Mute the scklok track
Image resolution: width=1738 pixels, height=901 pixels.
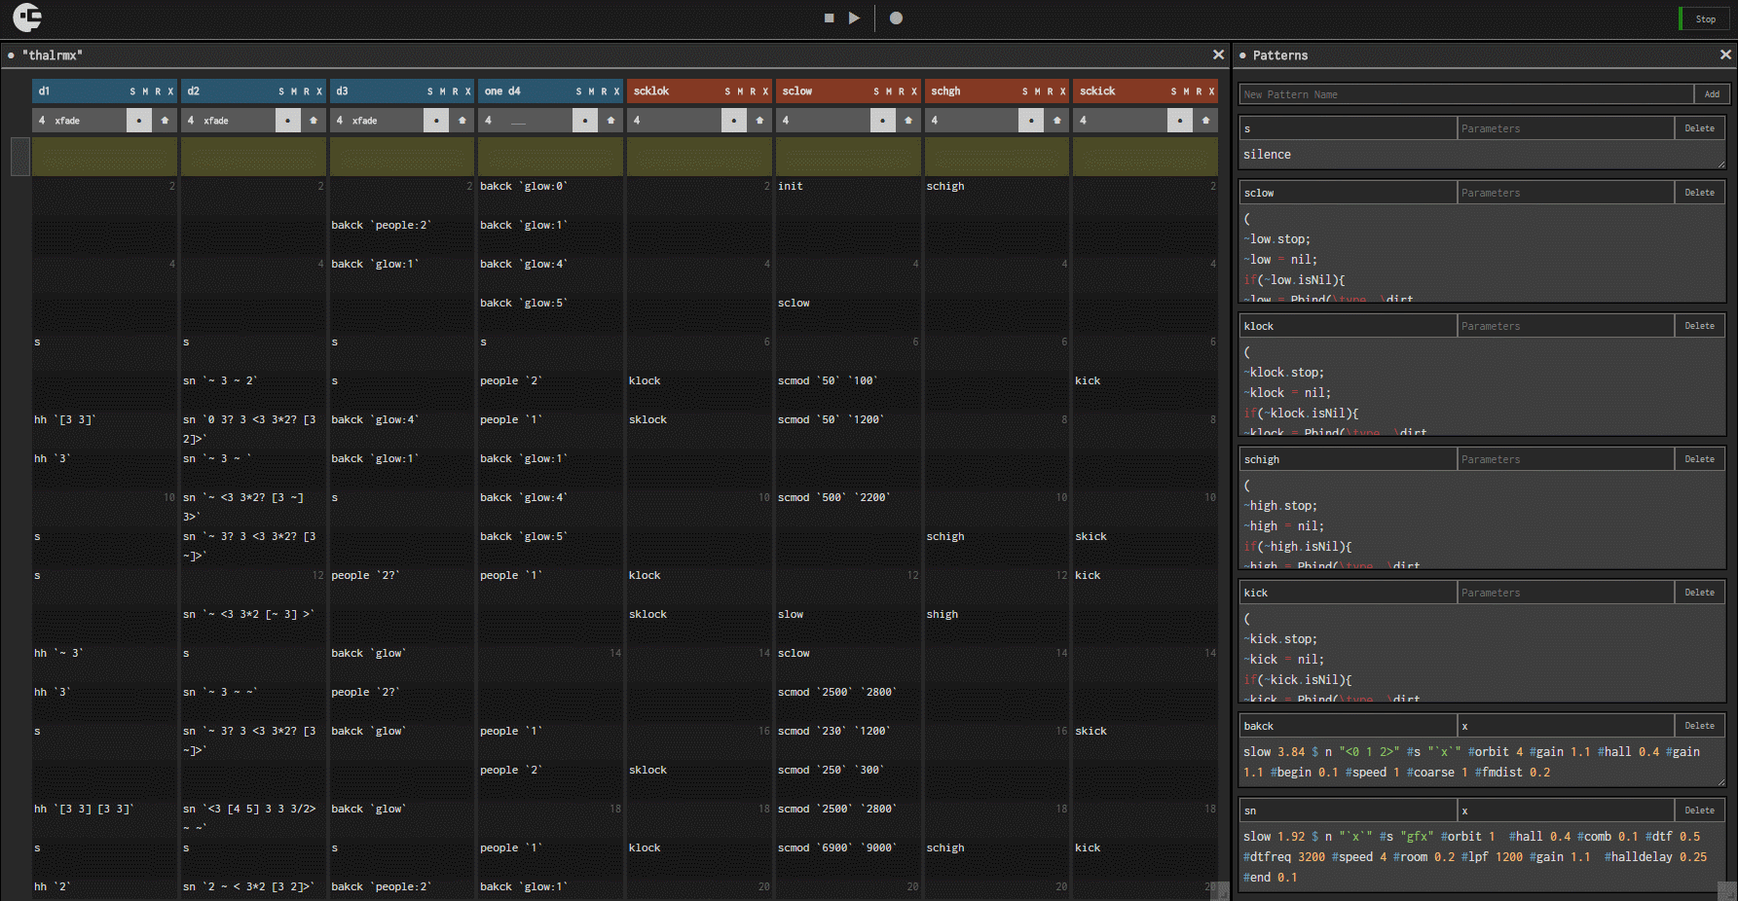coord(740,91)
